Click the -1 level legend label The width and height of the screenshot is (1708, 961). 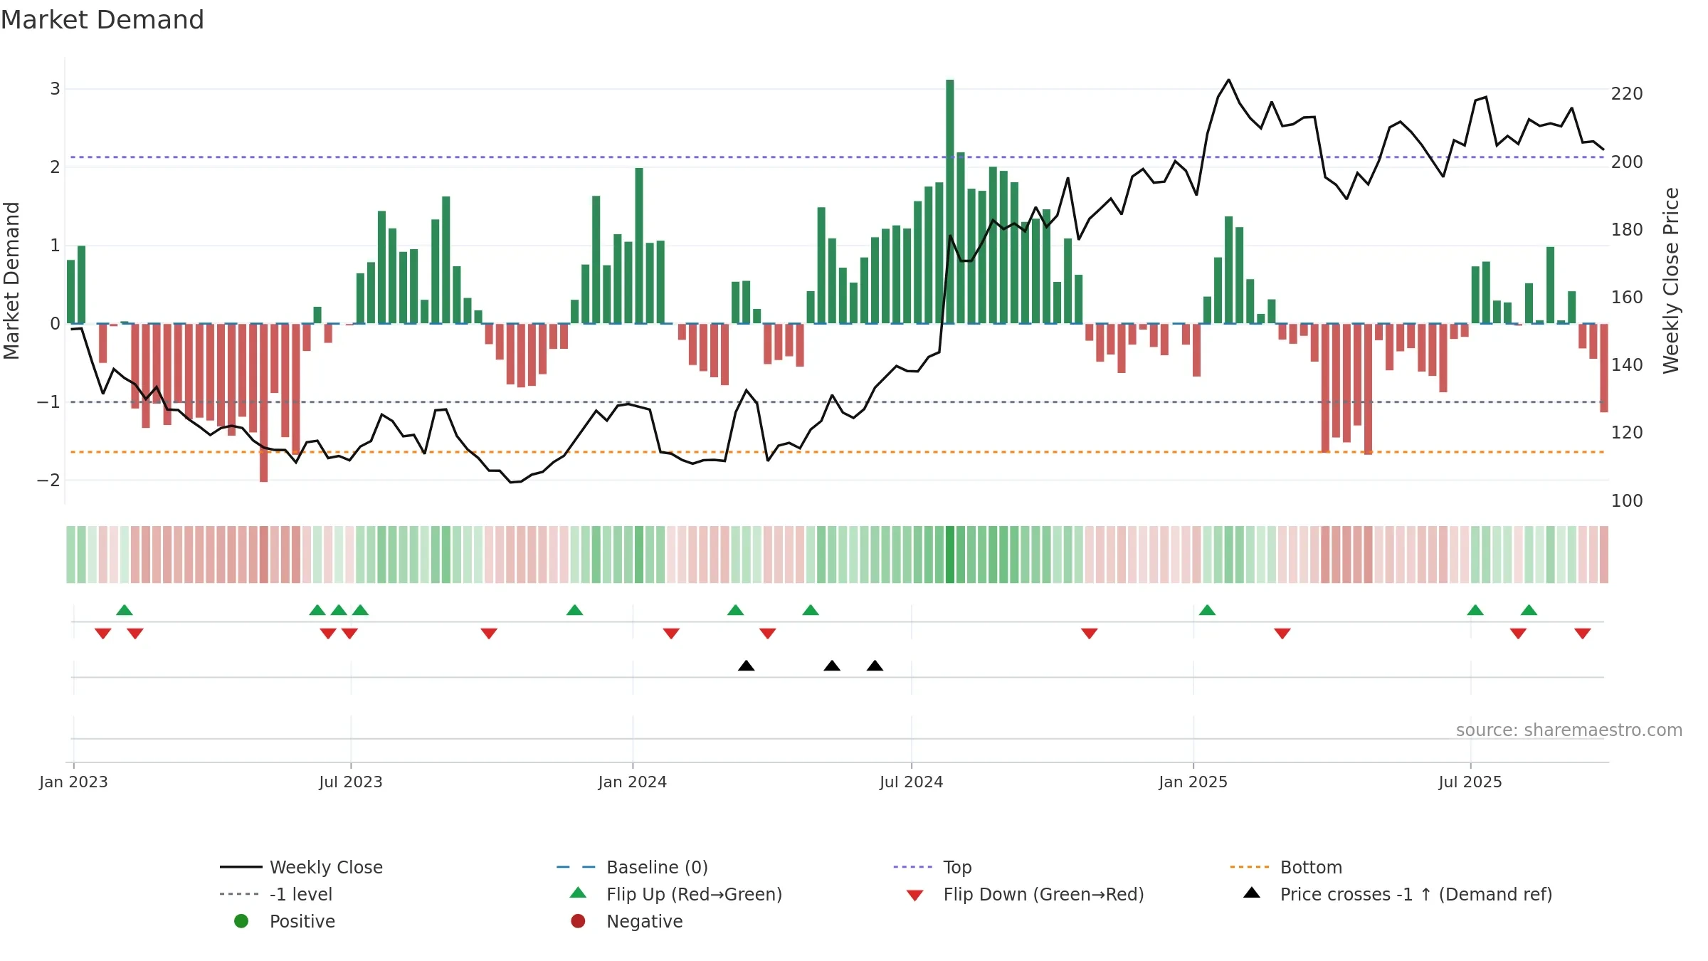coord(301,894)
